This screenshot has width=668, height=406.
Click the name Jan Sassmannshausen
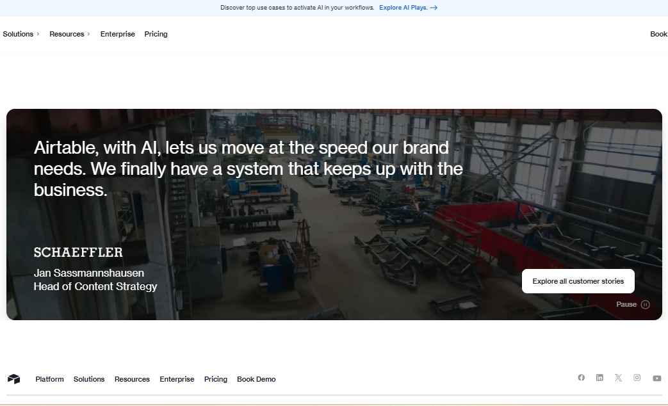coord(88,273)
